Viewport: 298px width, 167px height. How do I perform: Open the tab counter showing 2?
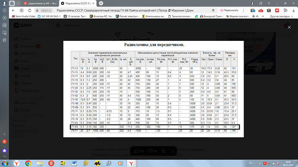click(12, 3)
